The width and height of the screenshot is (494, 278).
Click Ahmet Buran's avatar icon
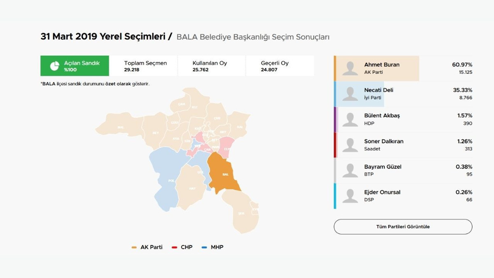350,68
